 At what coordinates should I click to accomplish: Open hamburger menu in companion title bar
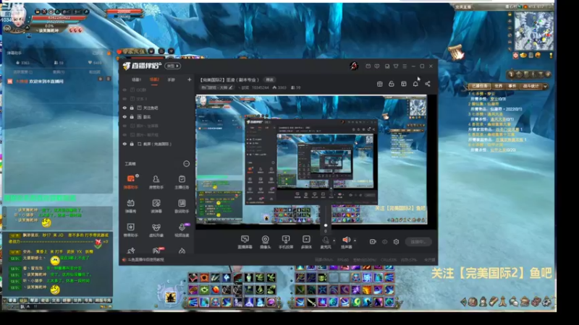(405, 66)
